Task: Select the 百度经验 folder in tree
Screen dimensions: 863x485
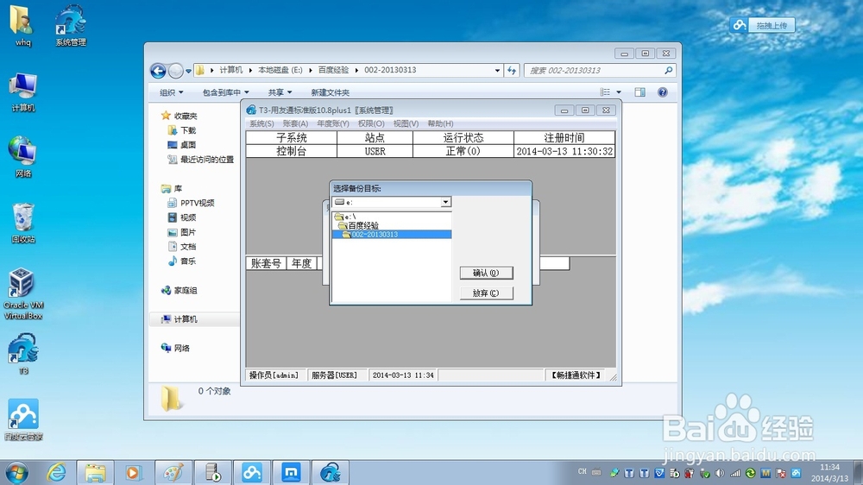Action: pyautogui.click(x=358, y=226)
